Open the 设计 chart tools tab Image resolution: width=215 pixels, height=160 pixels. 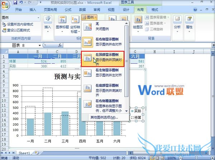pos(126,10)
